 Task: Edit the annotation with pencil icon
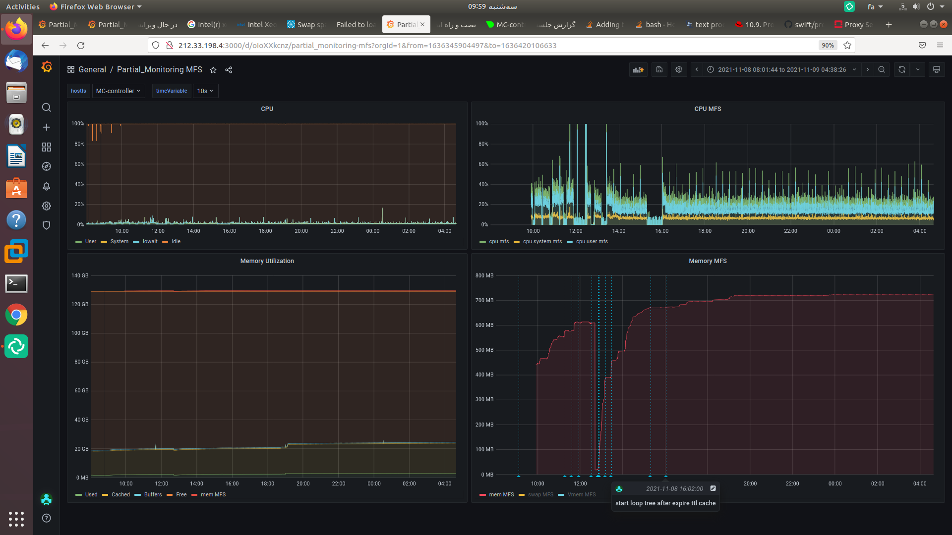click(x=713, y=488)
